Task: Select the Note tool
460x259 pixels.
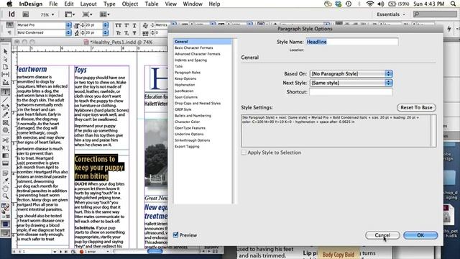Action: click(x=5, y=173)
